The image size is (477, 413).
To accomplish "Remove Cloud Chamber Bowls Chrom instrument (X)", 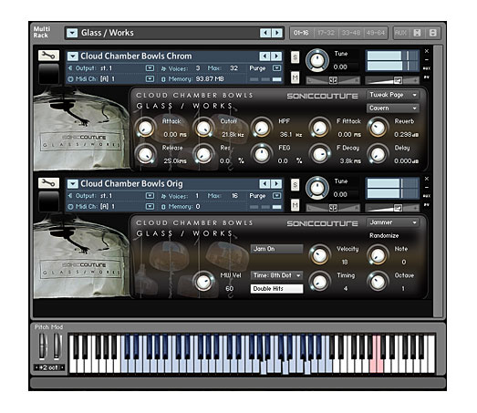I will click(x=427, y=51).
